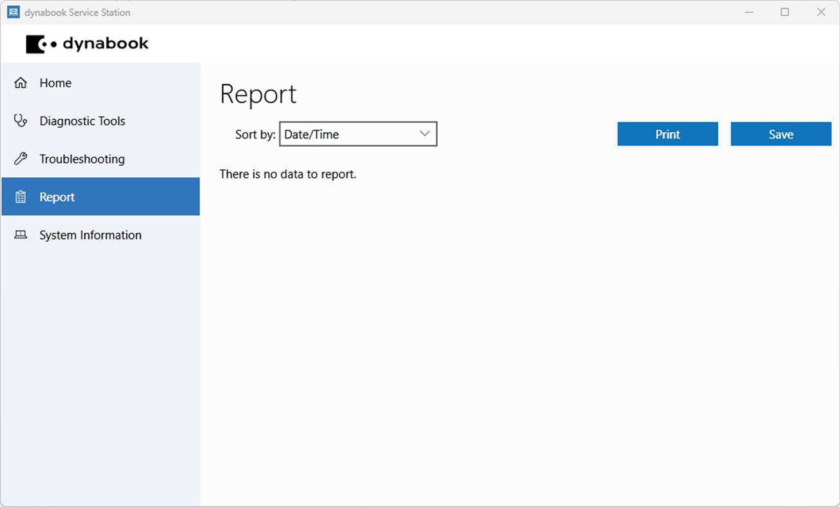This screenshot has height=507, width=840.
Task: Click the Report page heading
Action: point(258,93)
